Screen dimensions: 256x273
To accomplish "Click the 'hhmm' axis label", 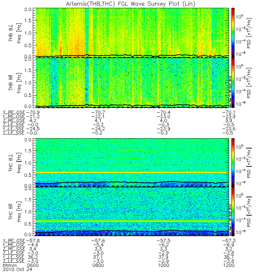I will click(10, 265).
